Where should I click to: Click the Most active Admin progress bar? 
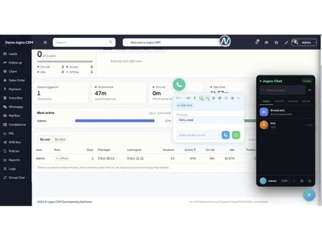(115, 121)
